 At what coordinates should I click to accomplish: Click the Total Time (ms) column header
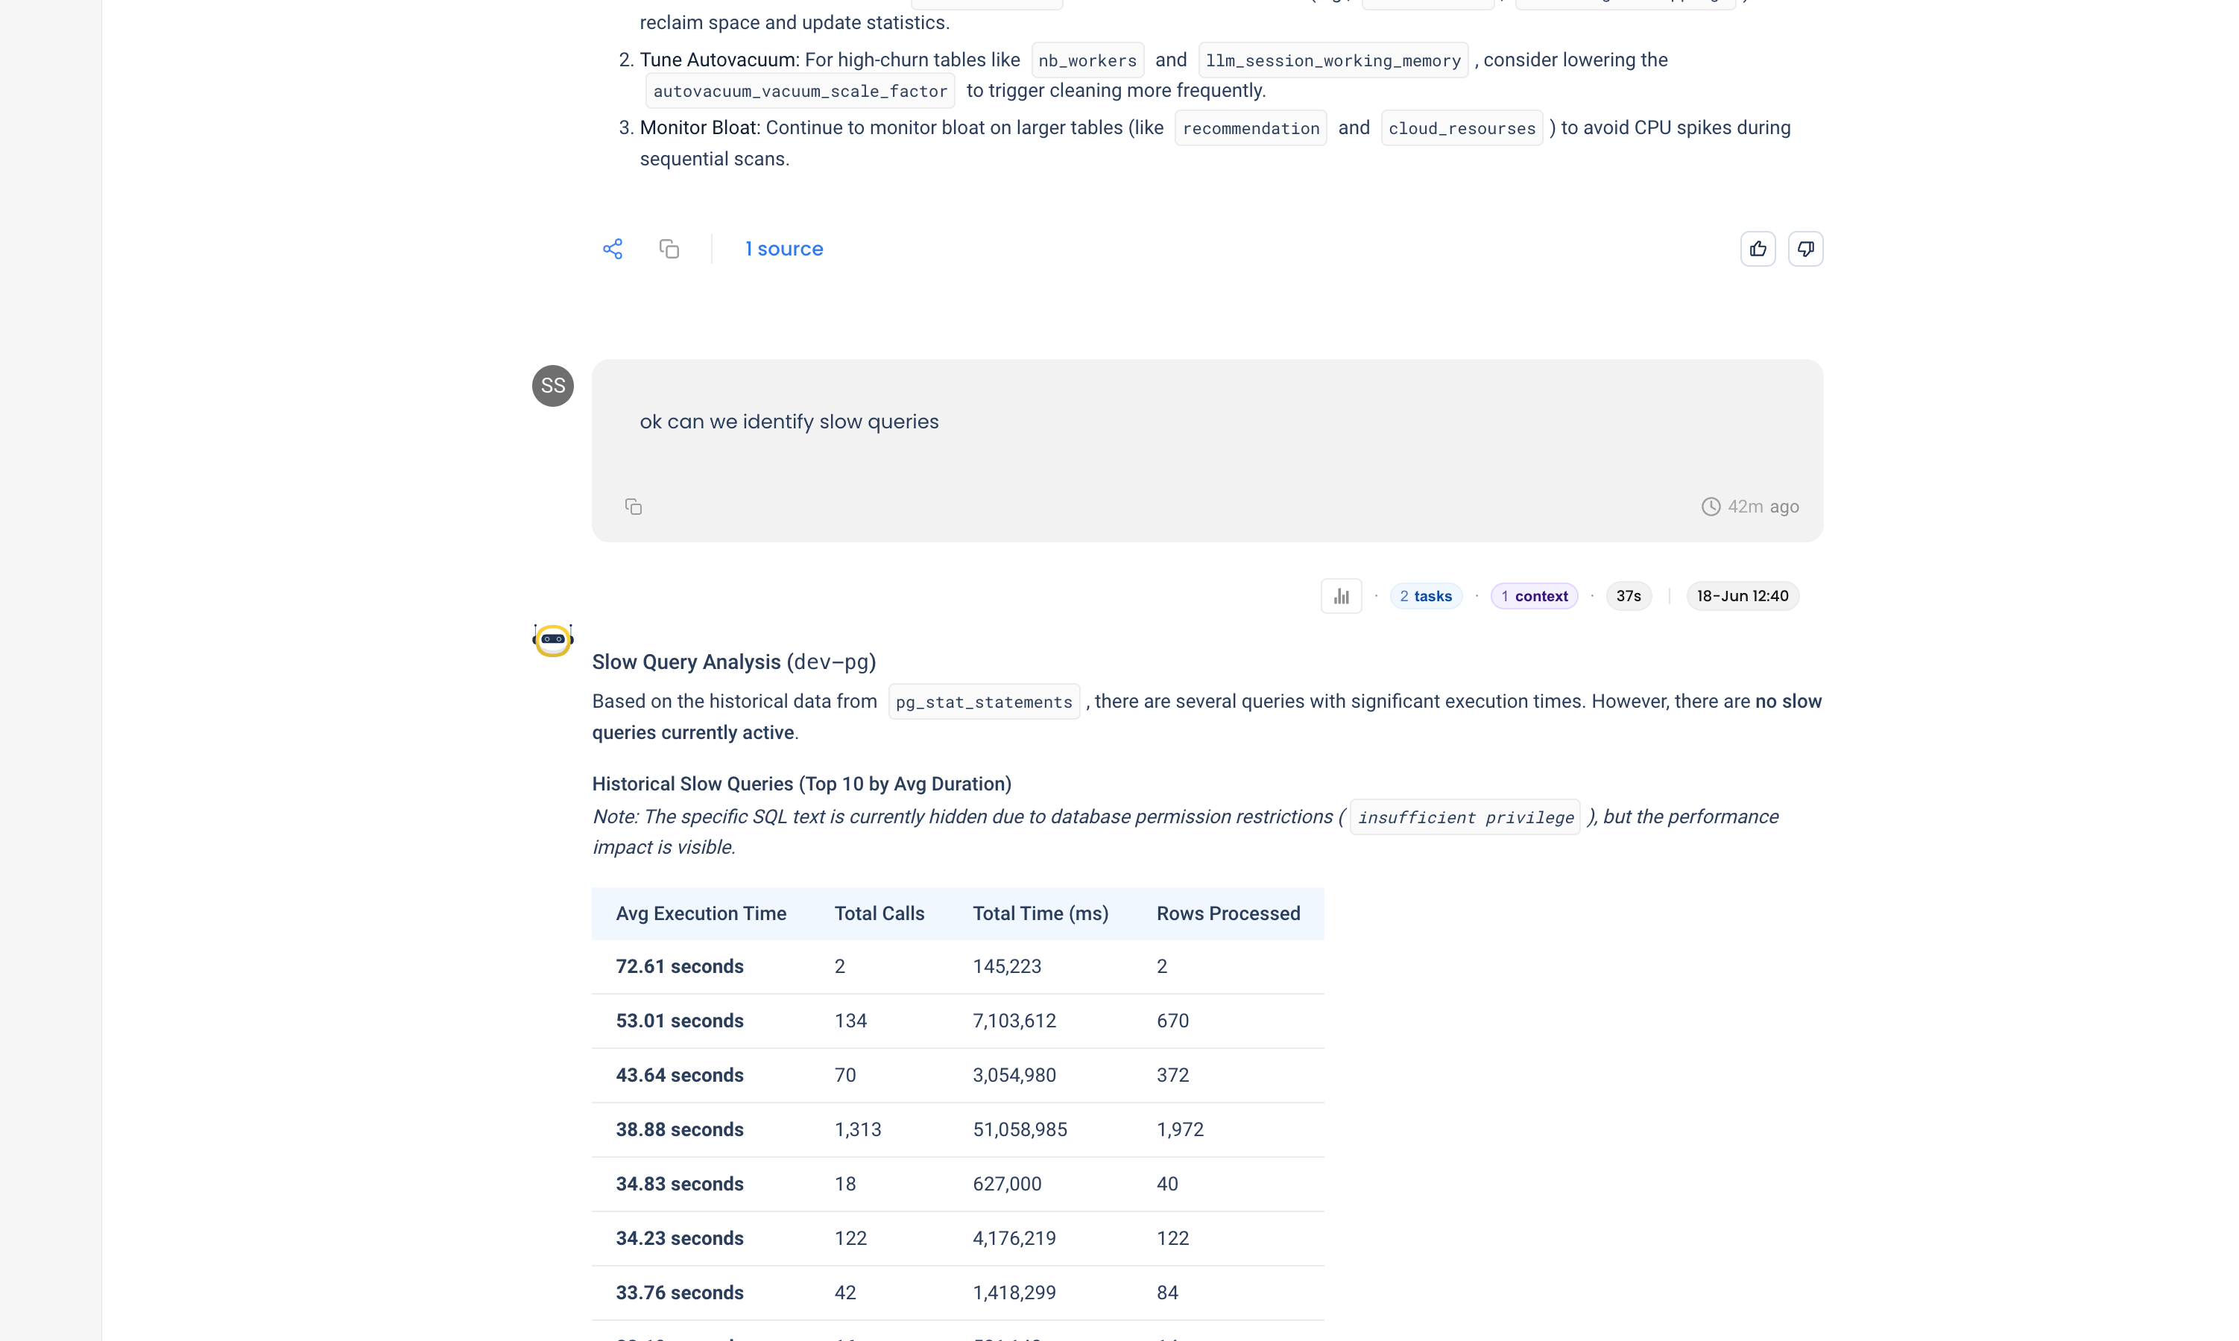(1040, 913)
